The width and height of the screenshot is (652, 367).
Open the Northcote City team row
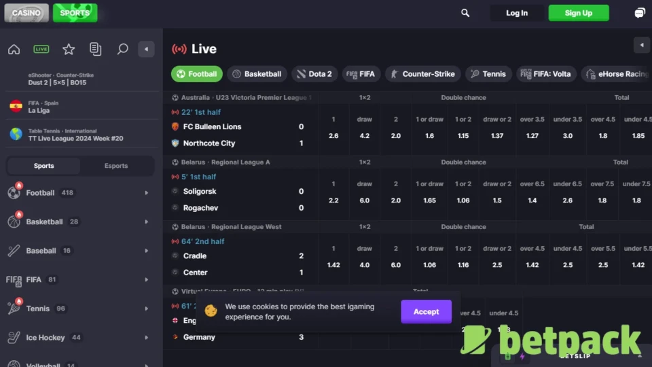pos(238,143)
